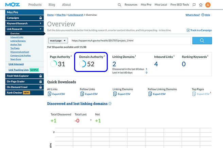Click Lost in last 60 days count
Viewport: 223px width, 148px height.
147,73
